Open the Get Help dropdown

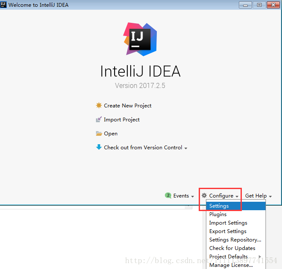click(258, 196)
